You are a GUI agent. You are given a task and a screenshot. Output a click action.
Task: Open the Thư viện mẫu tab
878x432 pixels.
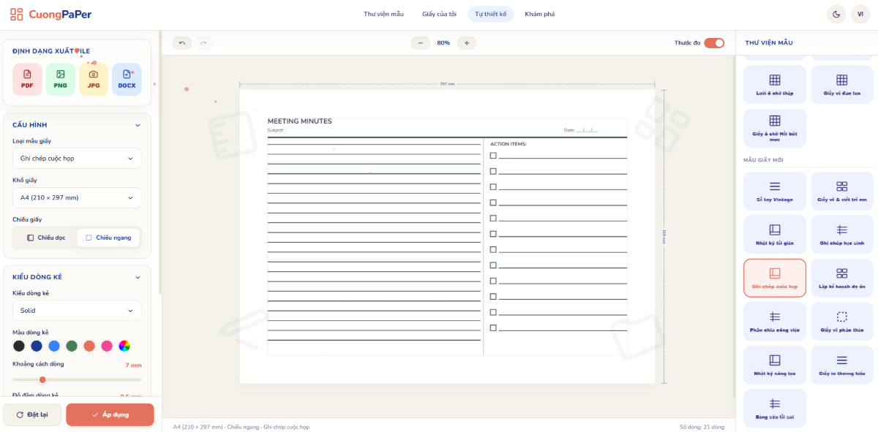(383, 14)
